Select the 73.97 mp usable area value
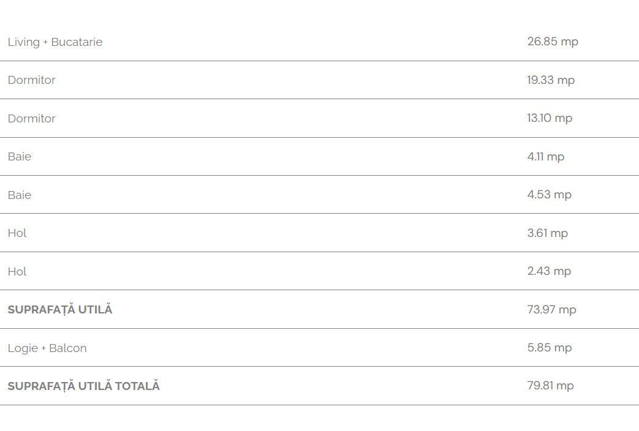Viewport: 639px width, 431px height. [551, 310]
